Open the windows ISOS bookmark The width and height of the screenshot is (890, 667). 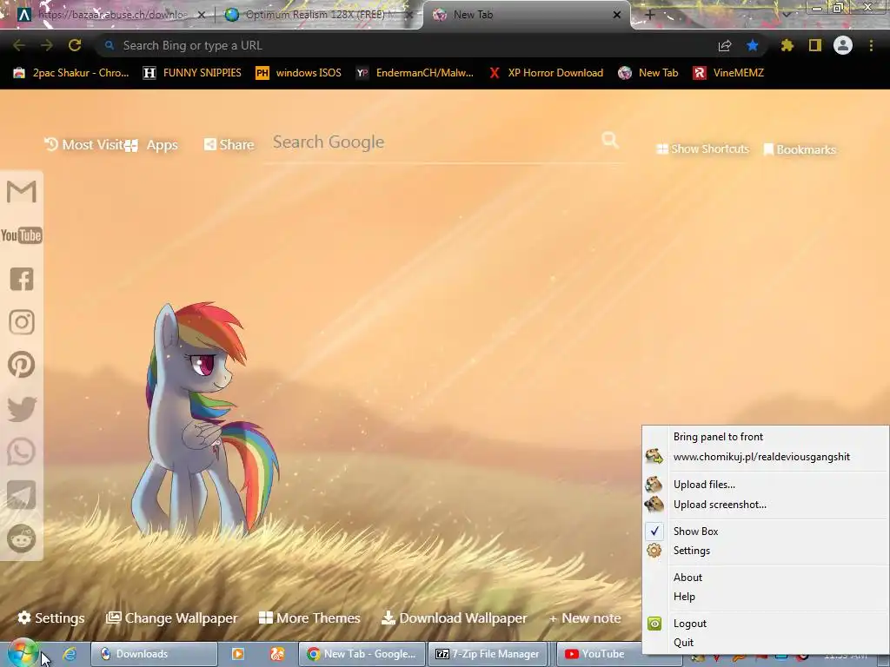[x=299, y=73]
